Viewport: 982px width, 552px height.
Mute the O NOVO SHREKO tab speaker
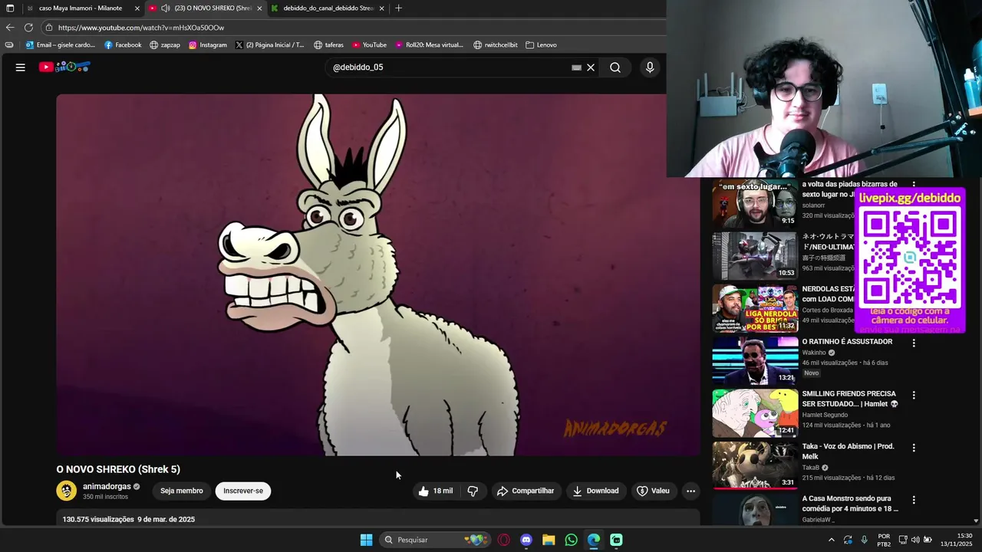point(165,8)
